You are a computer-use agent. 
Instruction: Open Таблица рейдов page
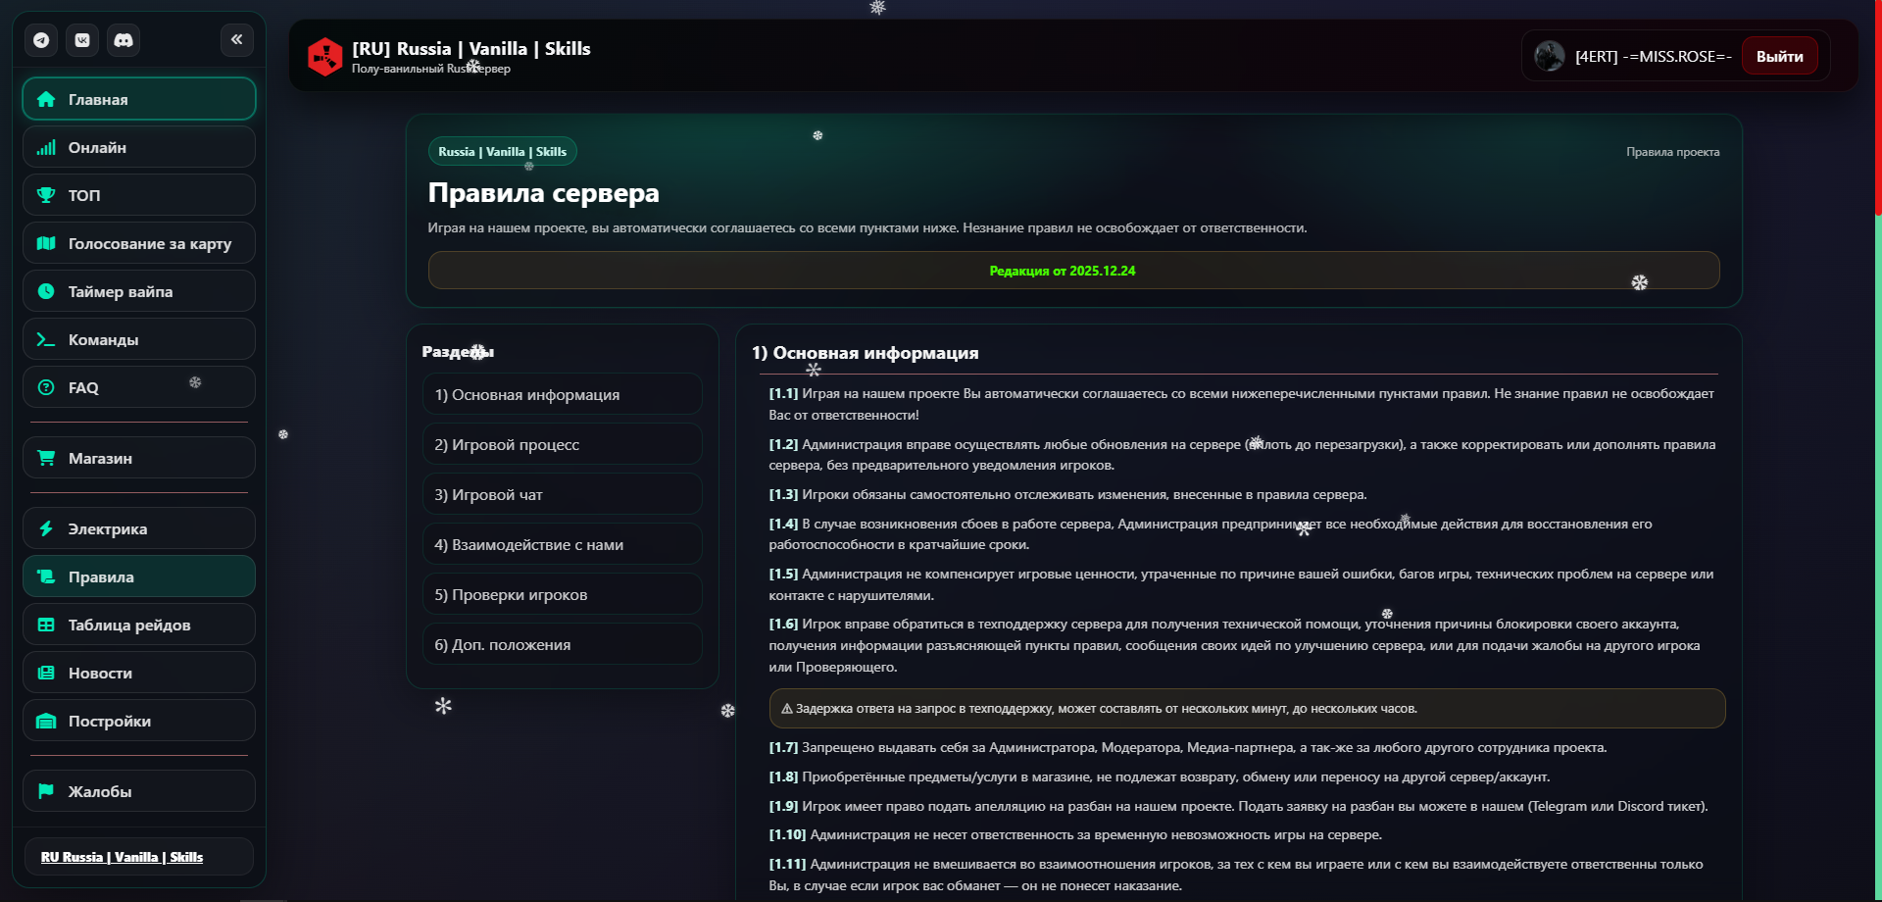[x=139, y=625]
